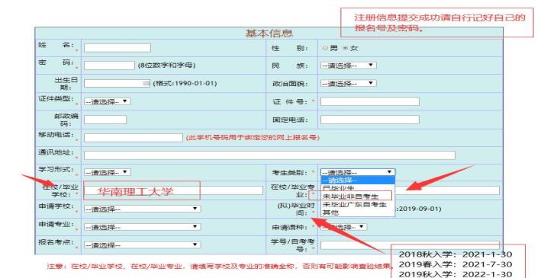557x278 pixels.
Task: Click the 学号/自考考号 input field
Action: pyautogui.click(x=410, y=245)
